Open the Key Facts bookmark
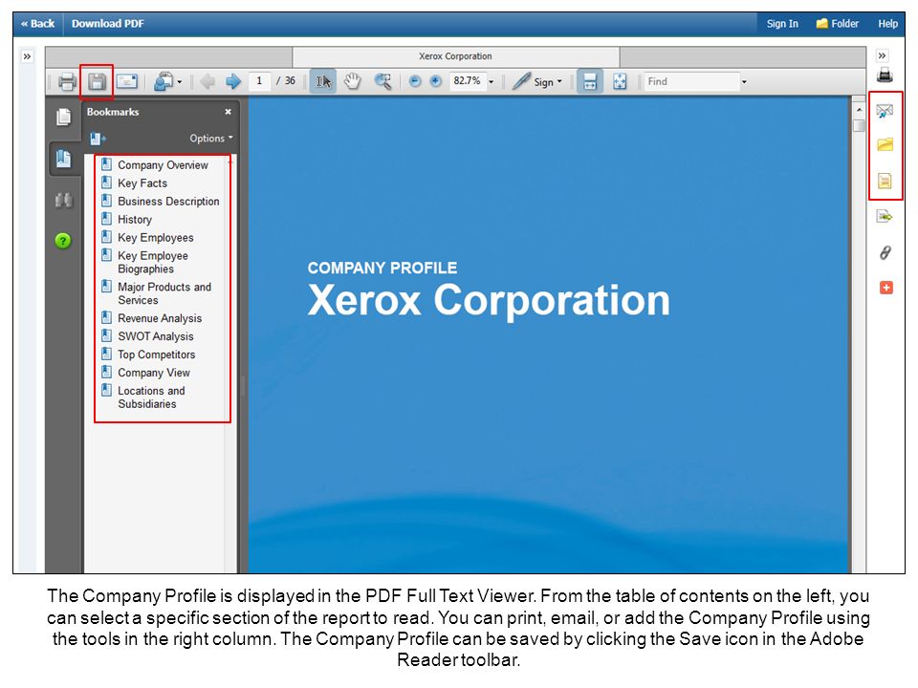918x688 pixels. [x=142, y=183]
